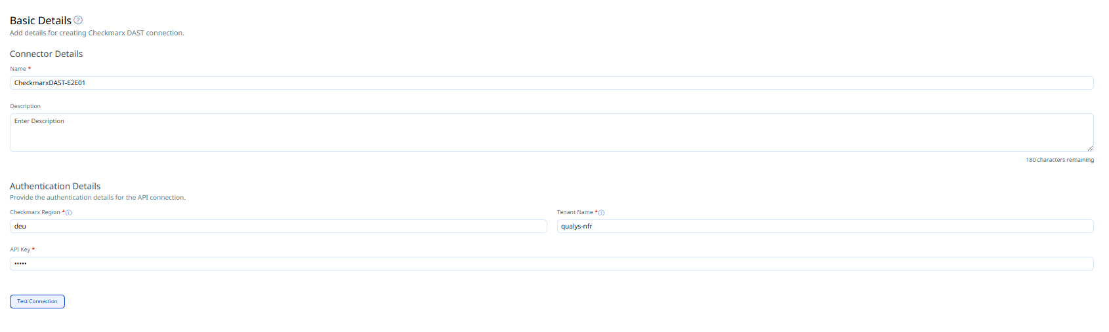This screenshot has height=332, width=1109.
Task: Click 'Provide the authentication details' text
Action: [98, 198]
